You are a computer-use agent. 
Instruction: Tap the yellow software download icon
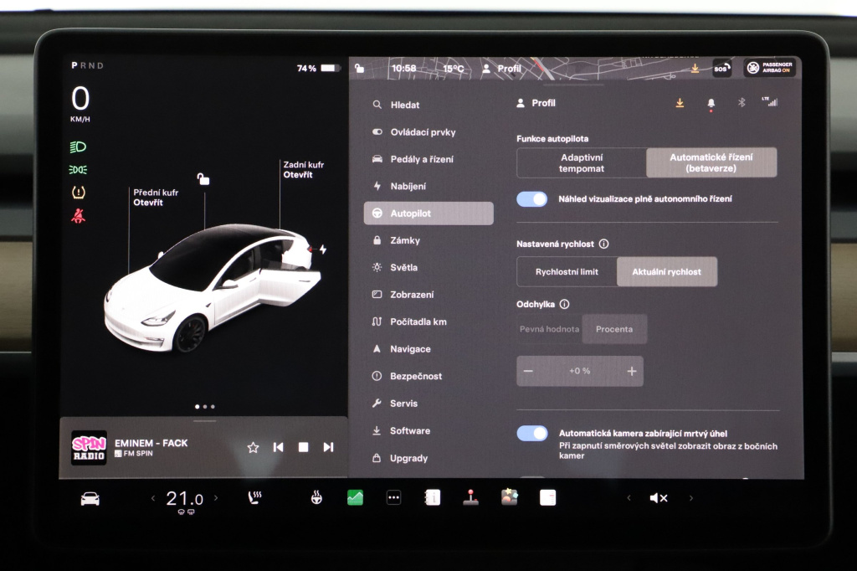[x=679, y=103]
